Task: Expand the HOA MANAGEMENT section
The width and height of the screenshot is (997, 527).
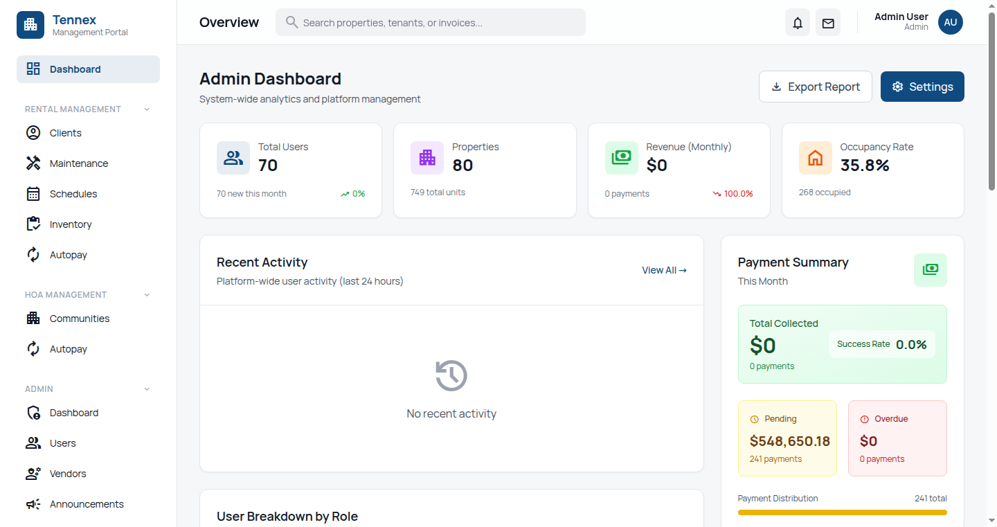Action: pos(146,294)
